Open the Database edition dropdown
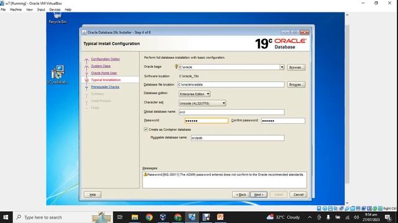This screenshot has height=223, width=398. coord(195,94)
